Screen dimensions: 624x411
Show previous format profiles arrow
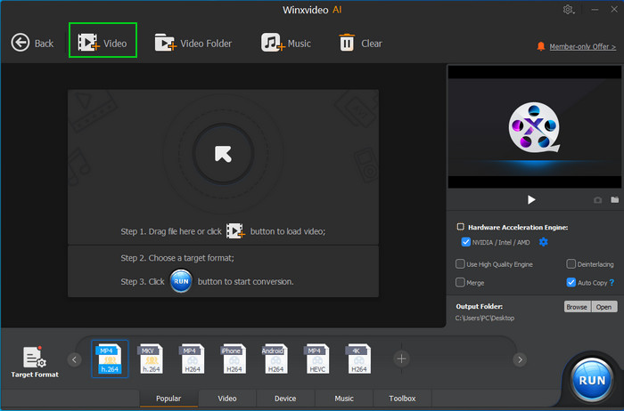(74, 359)
